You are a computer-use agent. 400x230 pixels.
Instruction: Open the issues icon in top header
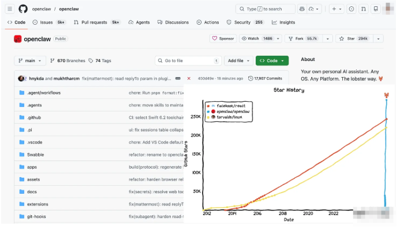tap(352, 9)
